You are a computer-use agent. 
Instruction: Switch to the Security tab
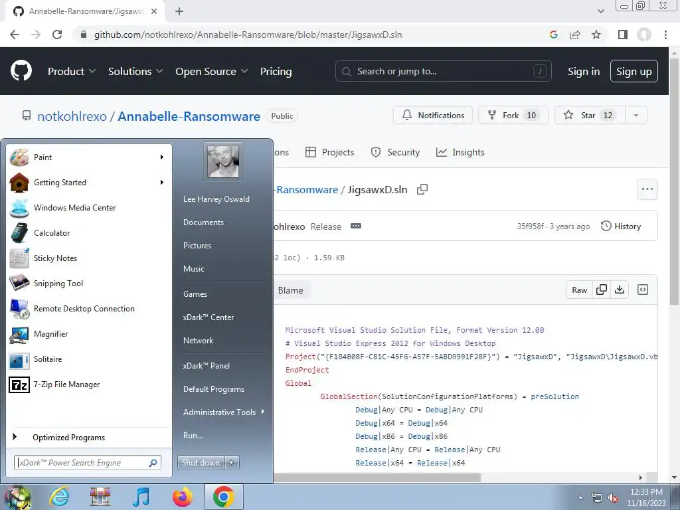[395, 152]
